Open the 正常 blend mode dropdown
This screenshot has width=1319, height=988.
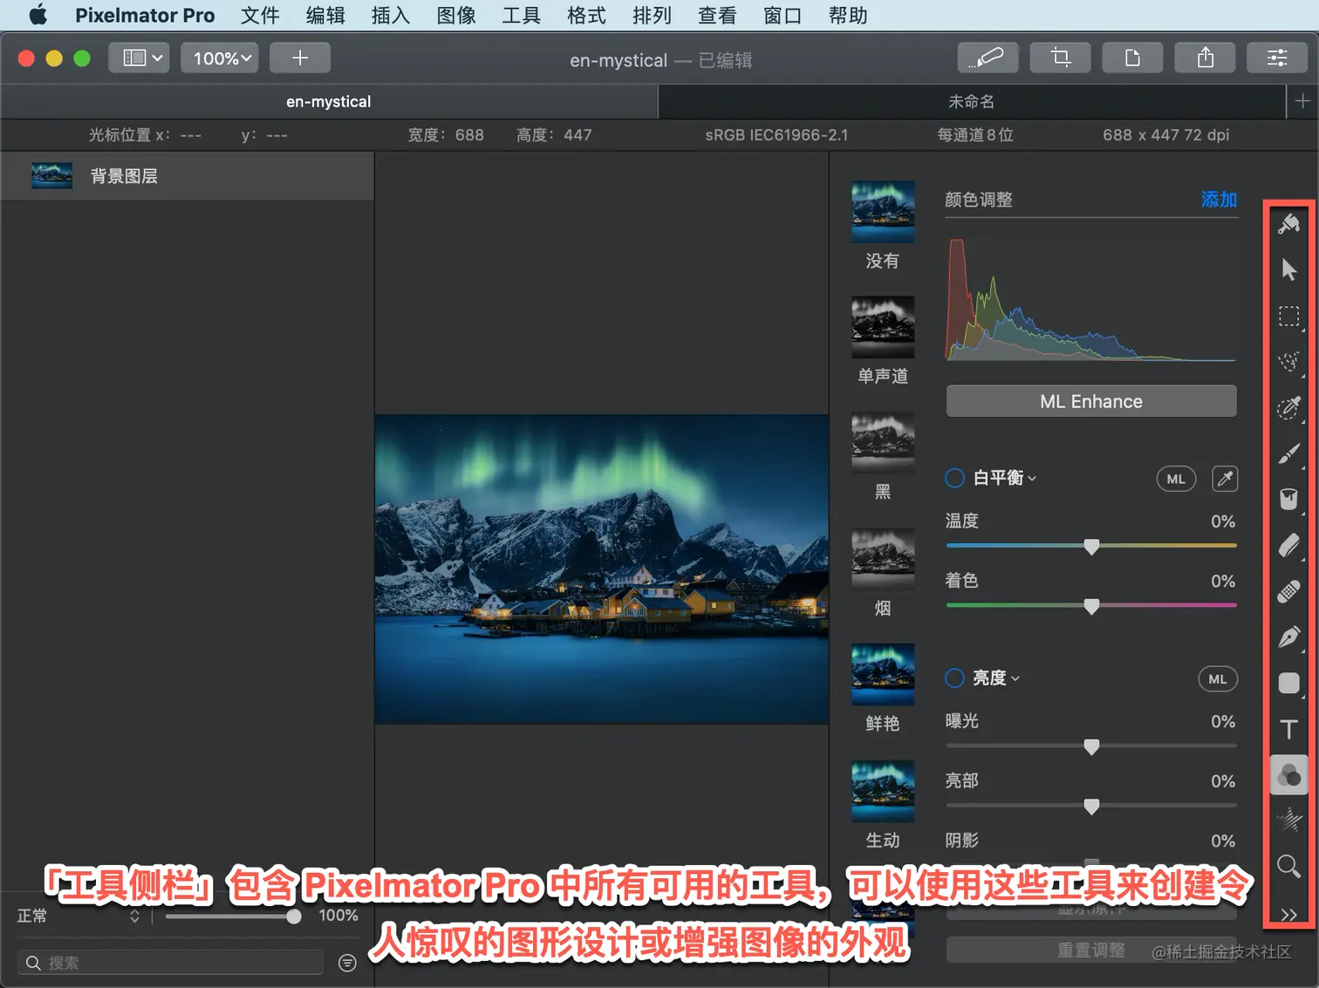pos(79,916)
